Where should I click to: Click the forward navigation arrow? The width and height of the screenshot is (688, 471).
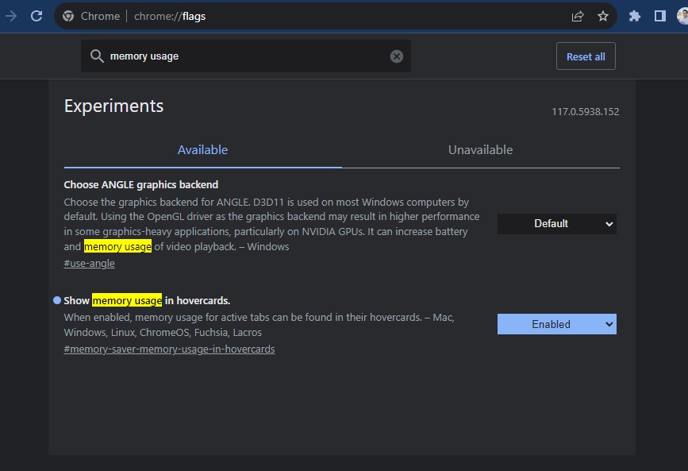click(11, 16)
